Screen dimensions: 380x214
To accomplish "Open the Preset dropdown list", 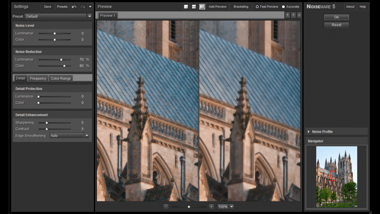I will click(89, 16).
